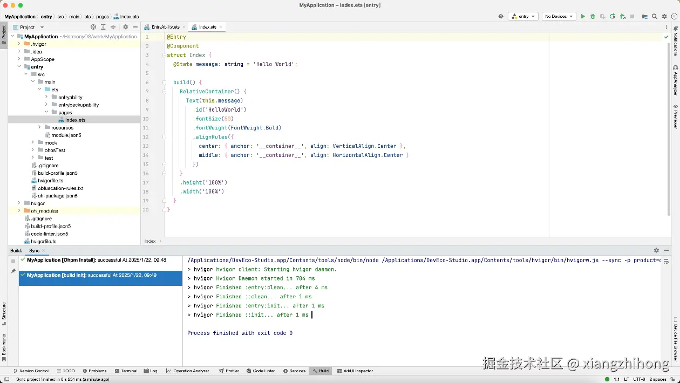The image size is (680, 383).
Task: Open the ArkUI Inspector tool window
Action: tap(355, 371)
